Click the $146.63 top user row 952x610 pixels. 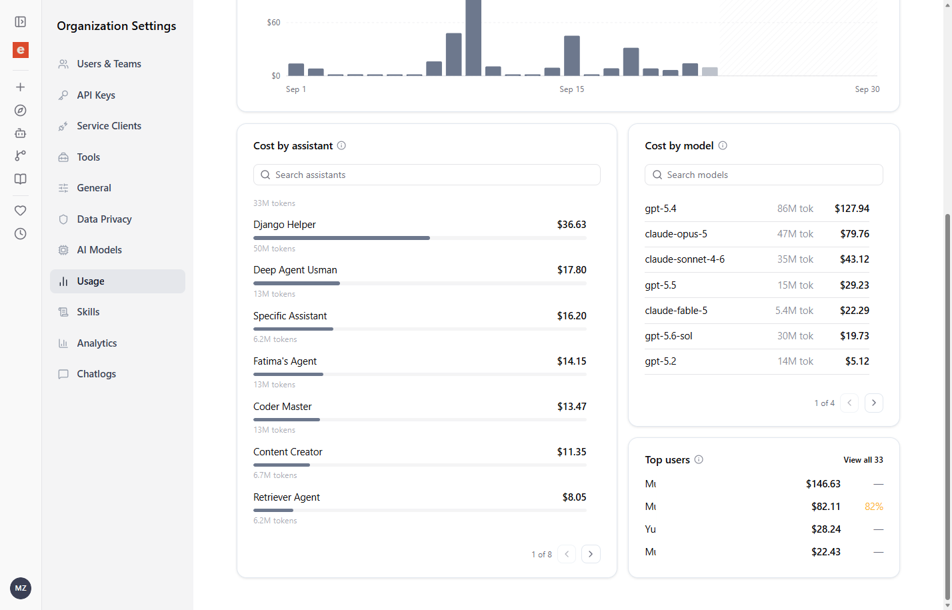coord(764,484)
